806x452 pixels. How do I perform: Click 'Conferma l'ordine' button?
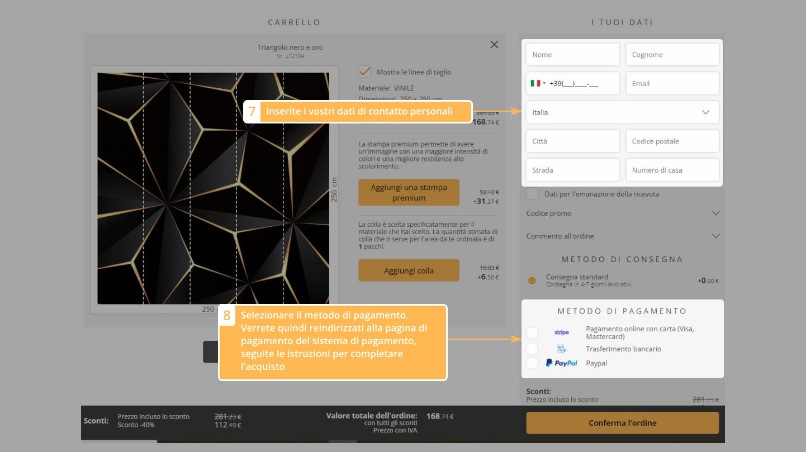[622, 423]
